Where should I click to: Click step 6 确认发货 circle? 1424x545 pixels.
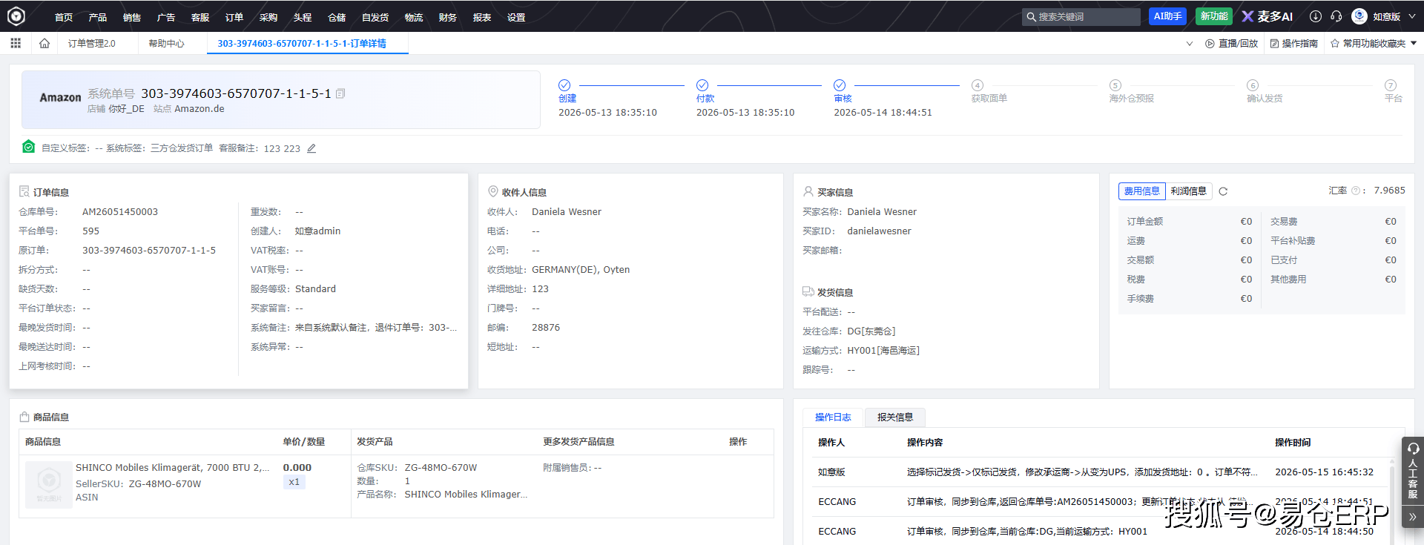tap(1253, 85)
